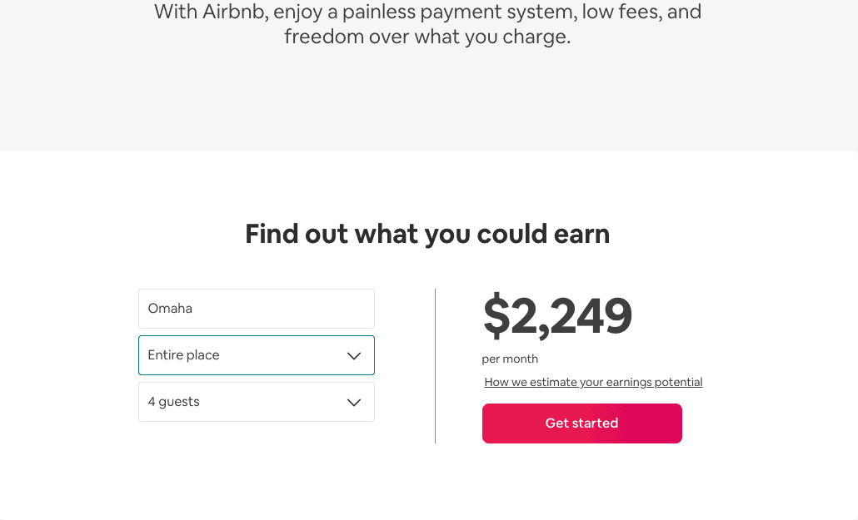
Task: Open the Entire place dropdown
Action: pyautogui.click(x=256, y=355)
